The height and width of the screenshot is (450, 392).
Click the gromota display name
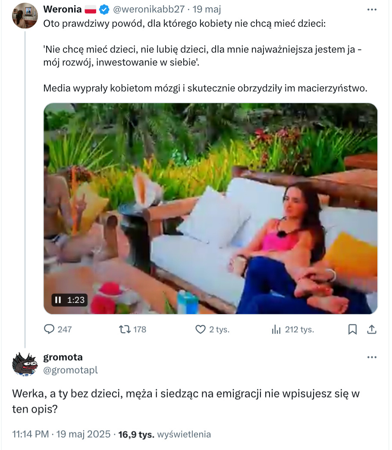(63, 357)
